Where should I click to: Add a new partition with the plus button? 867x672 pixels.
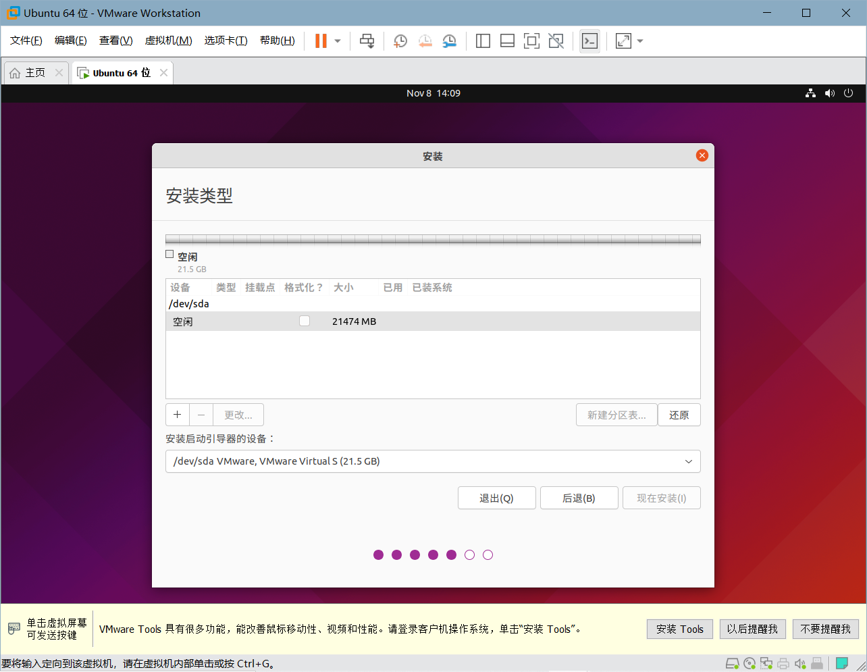tap(178, 415)
